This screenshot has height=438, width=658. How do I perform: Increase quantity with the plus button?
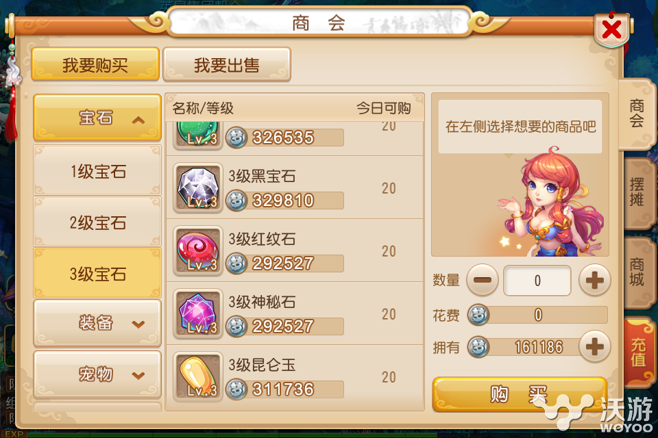[594, 280]
